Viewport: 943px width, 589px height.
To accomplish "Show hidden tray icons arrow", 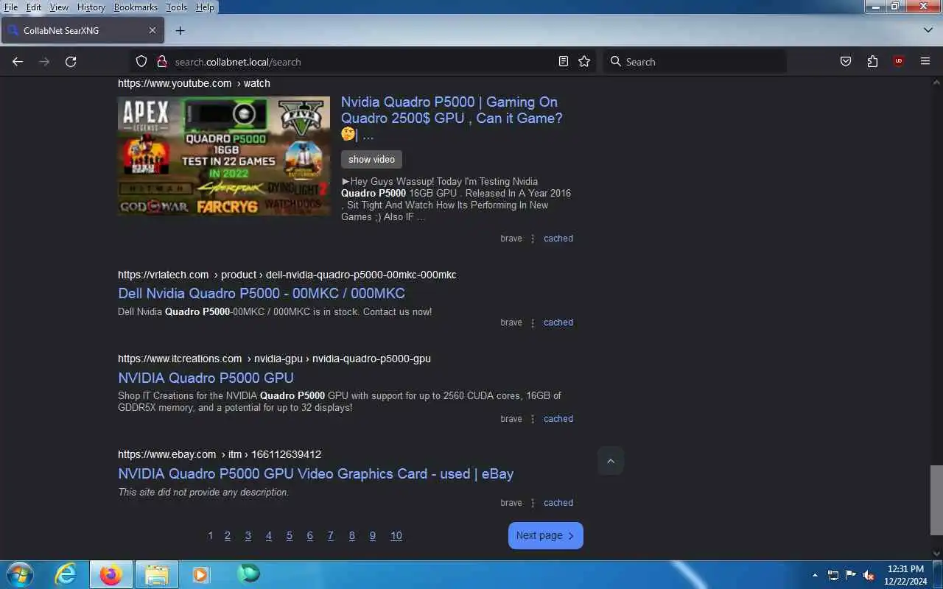I will point(815,575).
